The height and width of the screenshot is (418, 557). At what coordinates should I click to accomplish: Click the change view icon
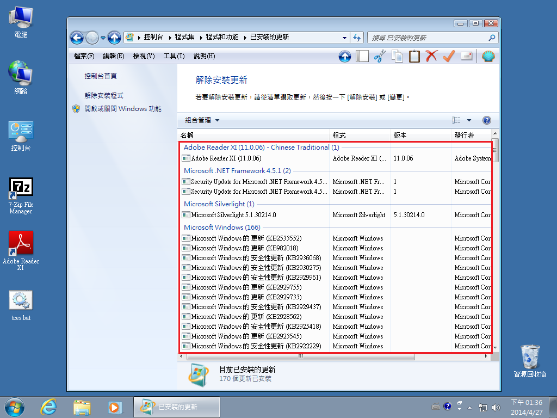[x=456, y=120]
